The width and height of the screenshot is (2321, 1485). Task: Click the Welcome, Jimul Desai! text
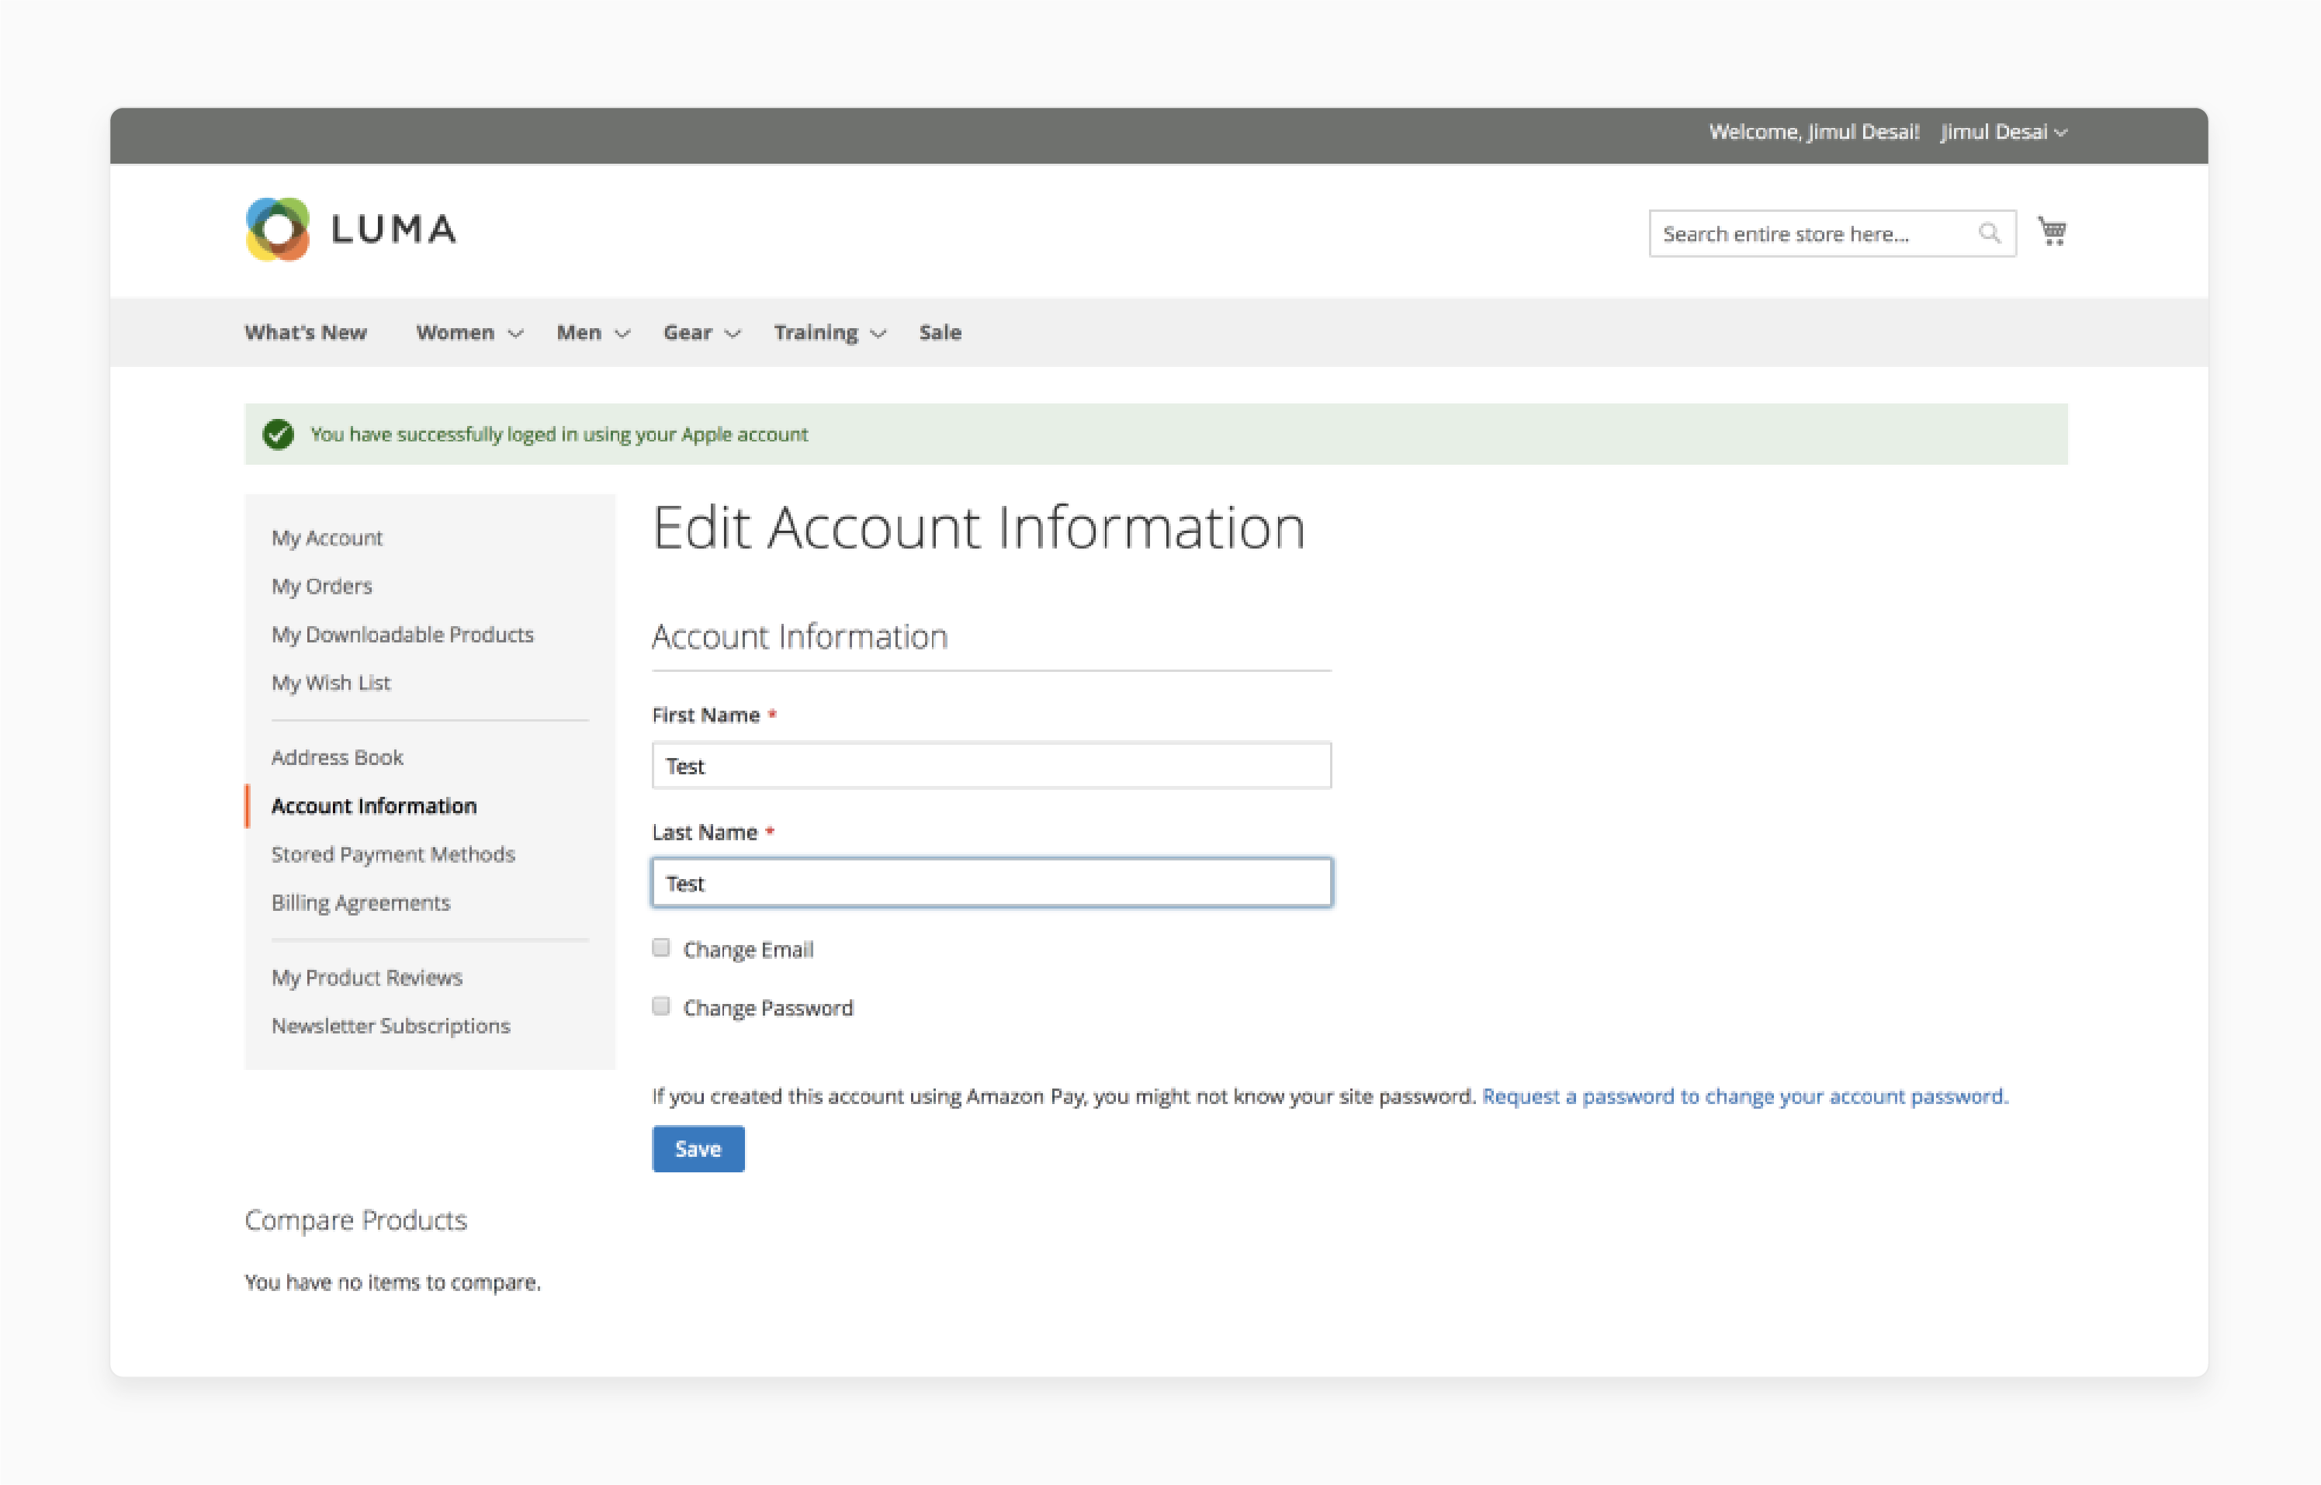coord(1813,132)
